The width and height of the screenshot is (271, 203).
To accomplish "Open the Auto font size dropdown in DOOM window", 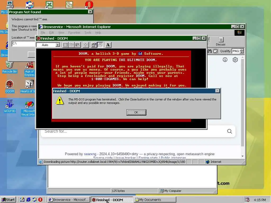I will click(x=57, y=45).
